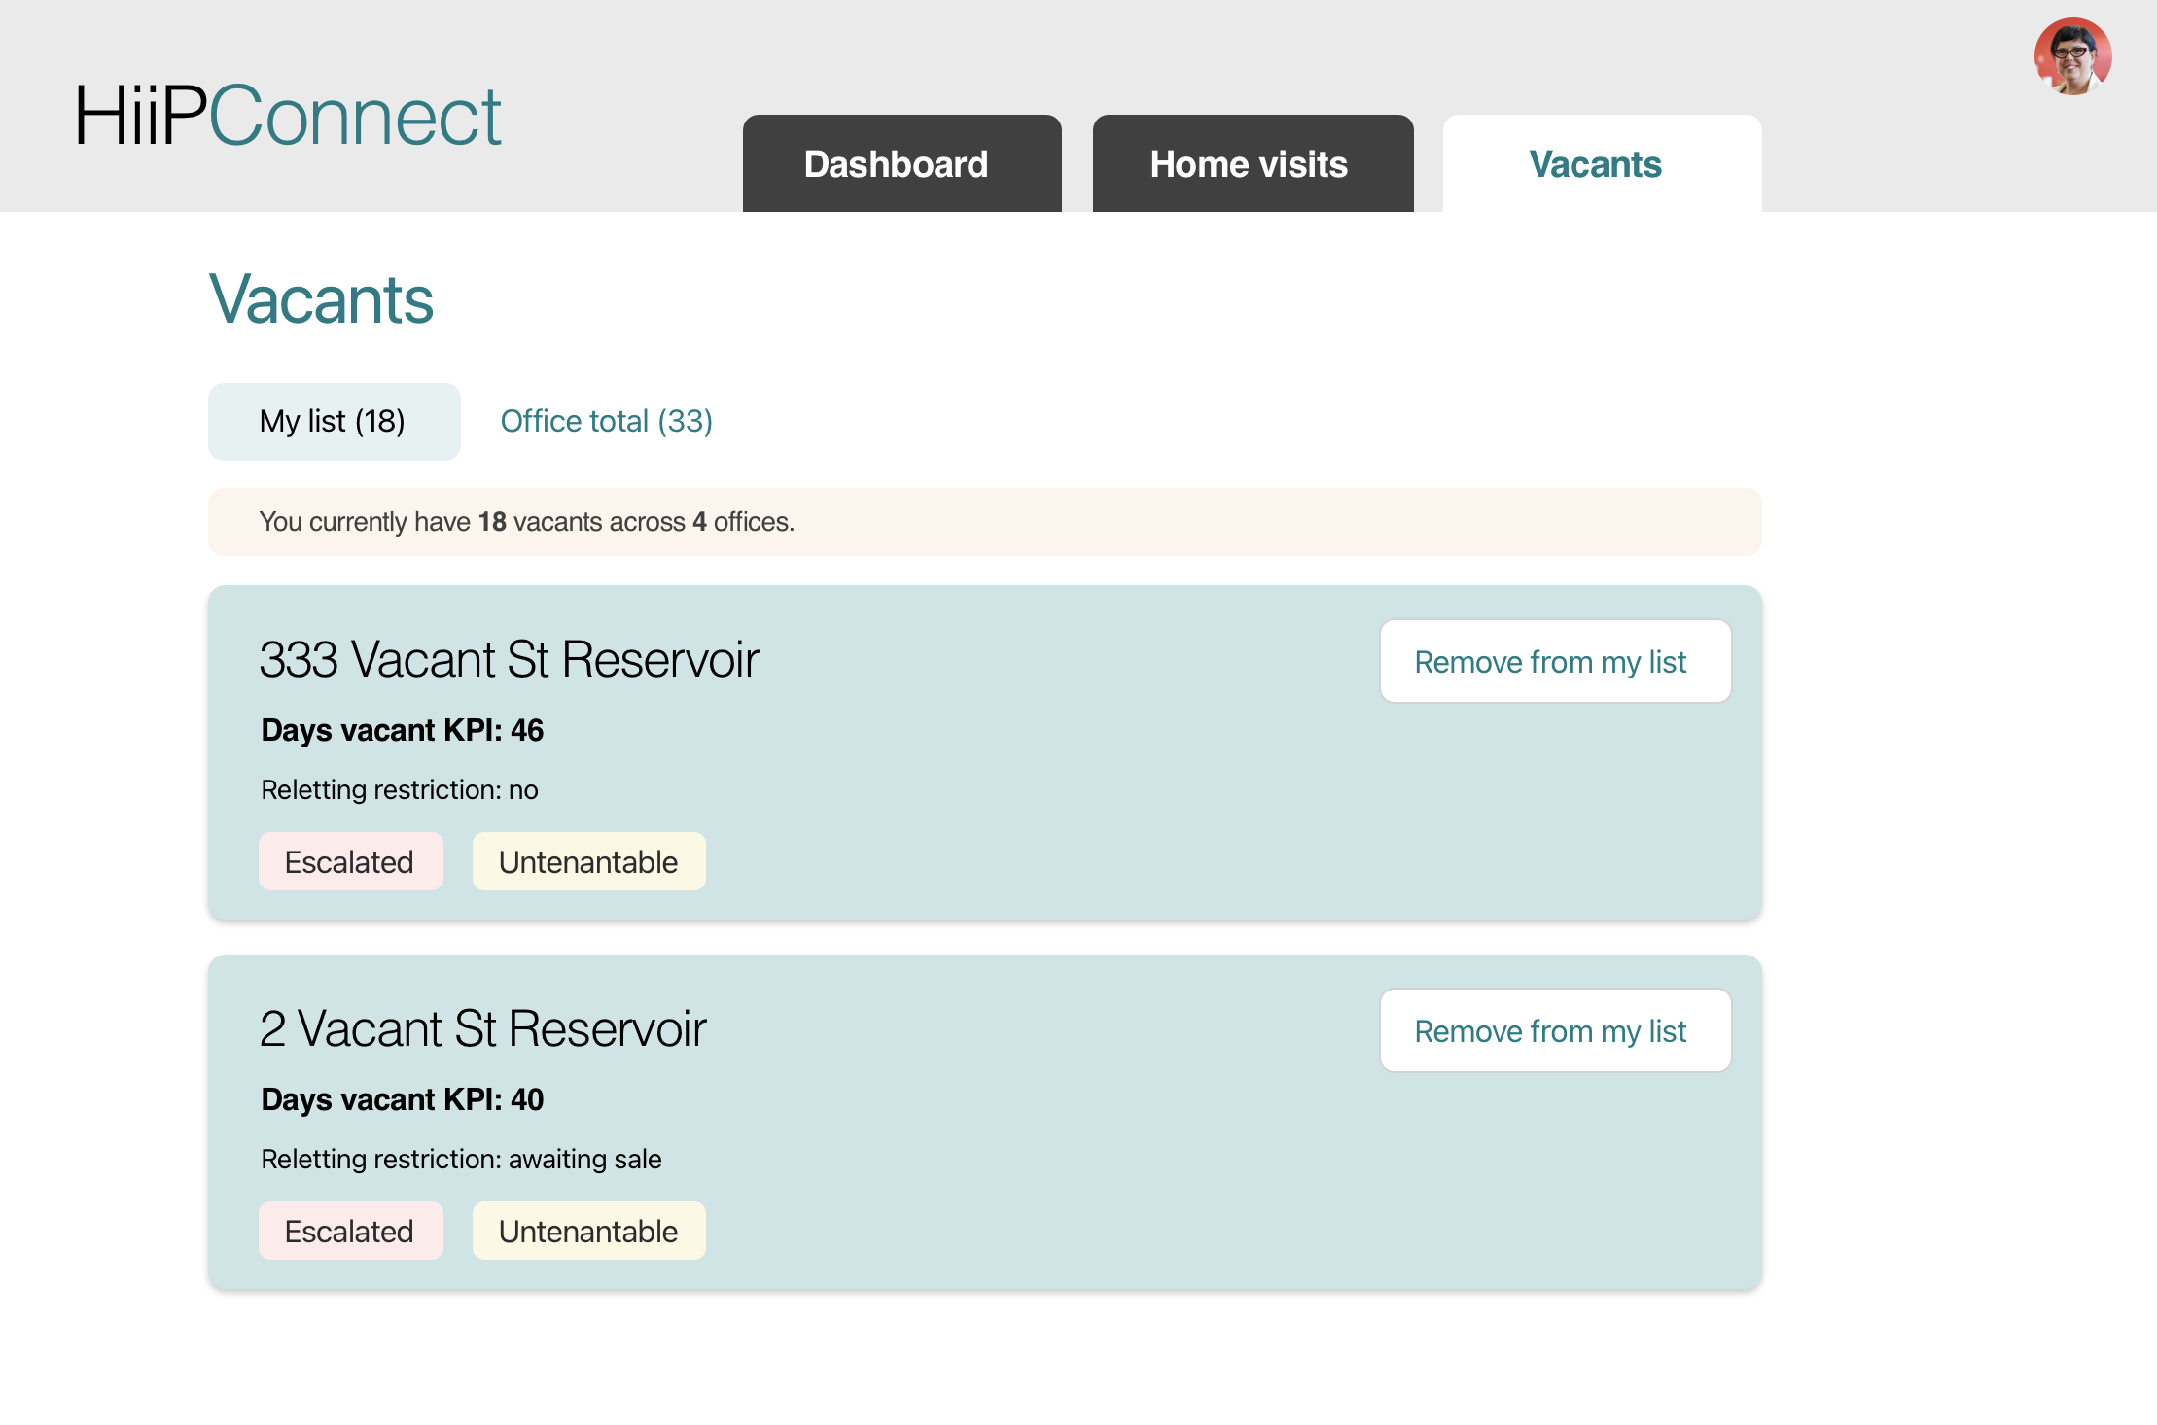Click Untenantable tag on 2 Vacant St
Viewport: 2157px width, 1425px height.
coord(588,1232)
